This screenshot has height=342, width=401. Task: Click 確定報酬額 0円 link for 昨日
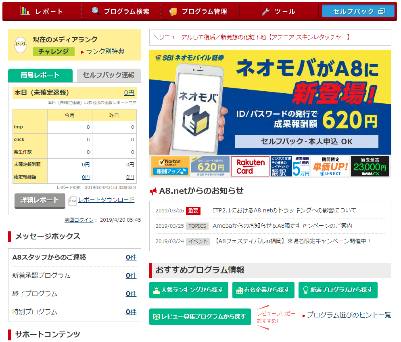click(130, 177)
